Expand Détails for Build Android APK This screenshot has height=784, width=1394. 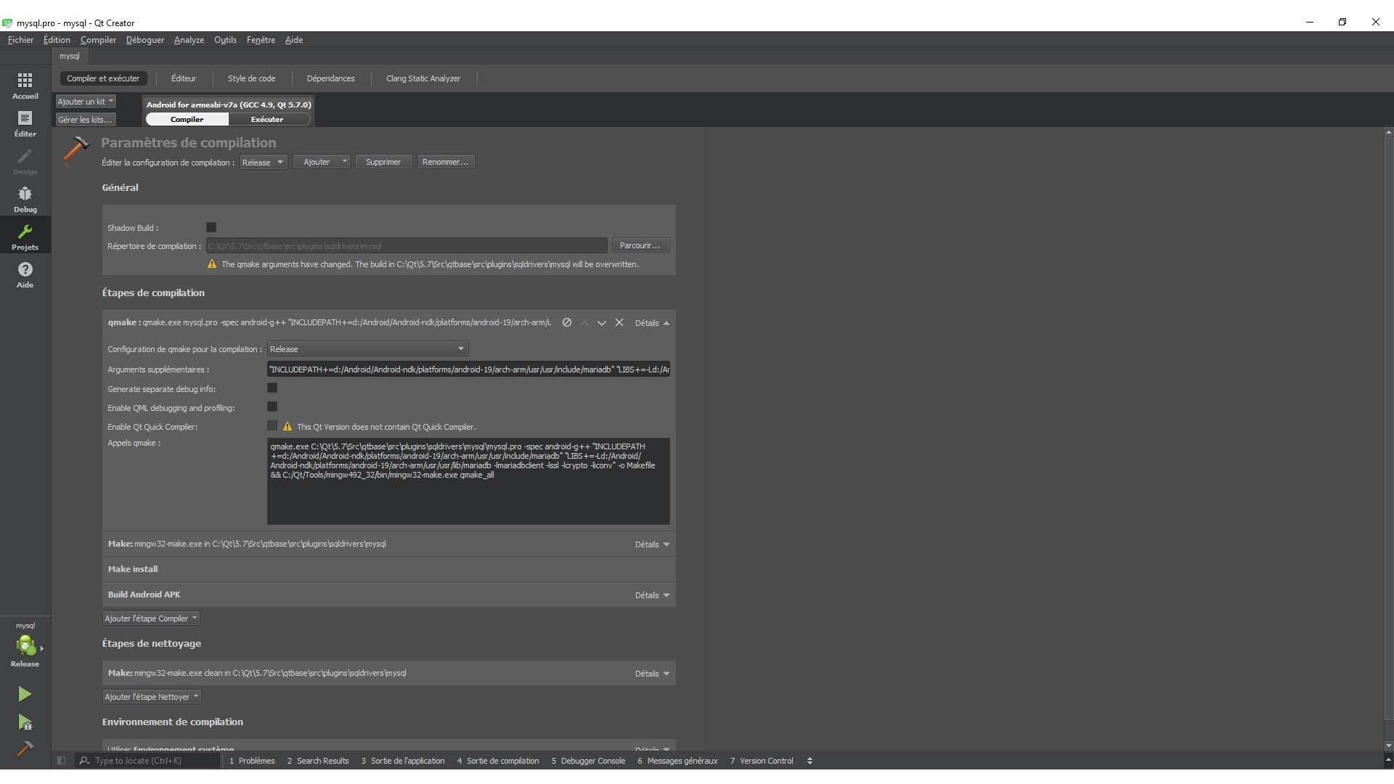click(x=652, y=595)
